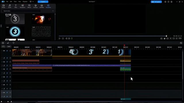Click the timeline zoom in button
The width and height of the screenshot is (184, 103).
tap(11, 102)
